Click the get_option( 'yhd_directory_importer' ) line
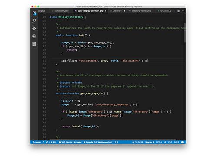This screenshot has height=156, width=217. coord(100,104)
